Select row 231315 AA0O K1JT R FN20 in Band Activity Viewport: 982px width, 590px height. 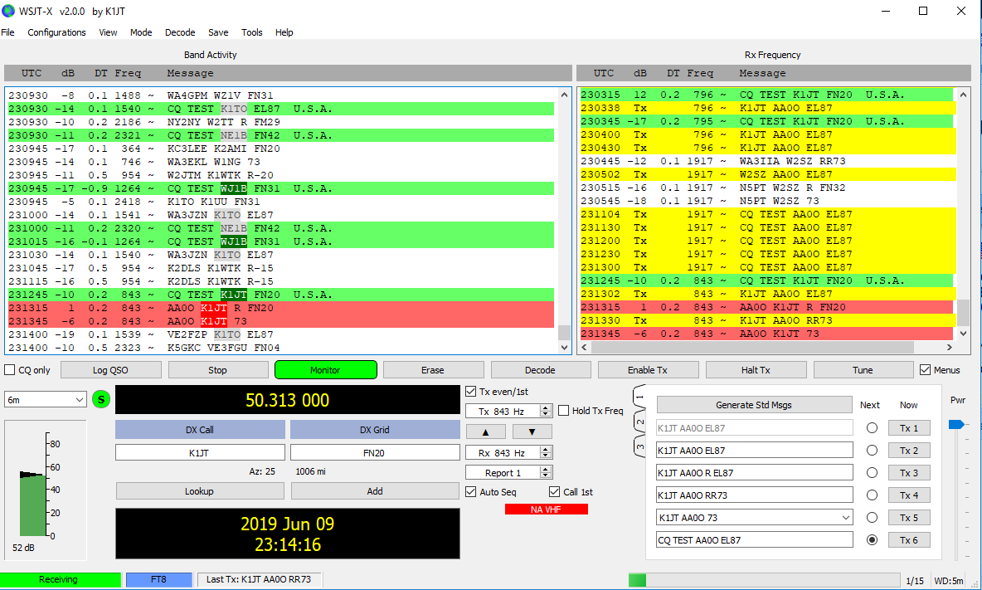281,308
